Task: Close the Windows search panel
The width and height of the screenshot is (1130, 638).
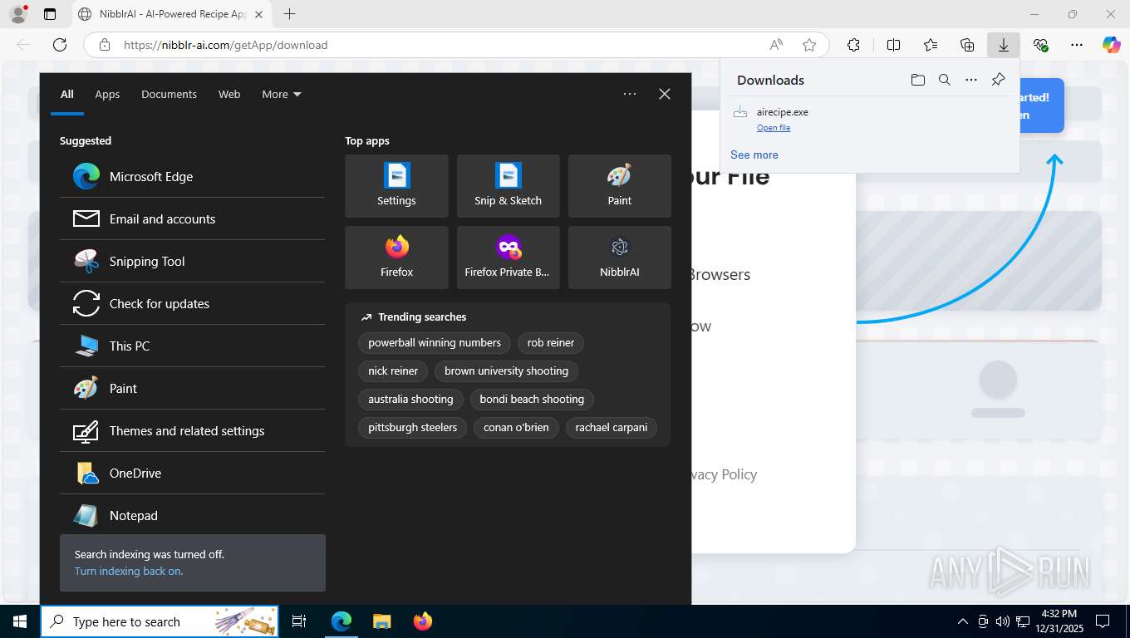Action: point(665,94)
